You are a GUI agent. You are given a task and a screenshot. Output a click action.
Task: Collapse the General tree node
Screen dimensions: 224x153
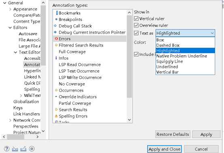[x=5, y=3]
